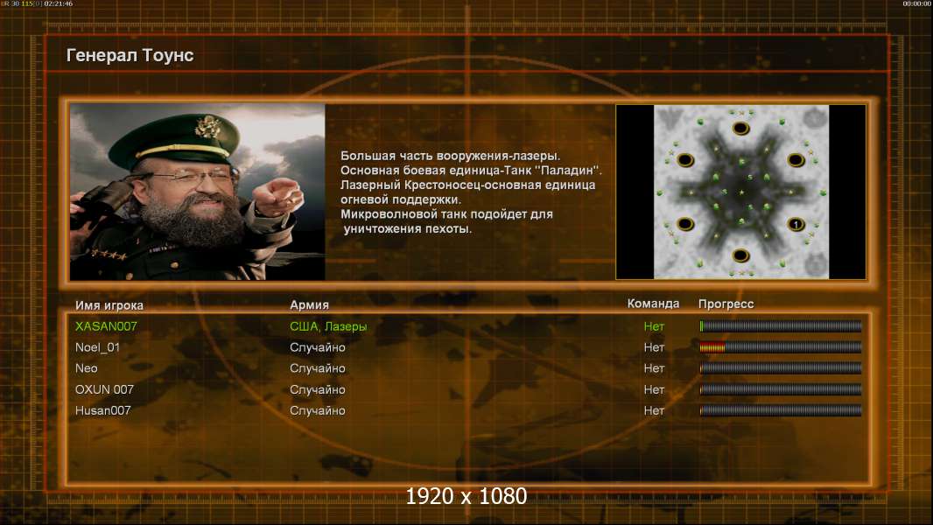
Task: Select player name XASAN007
Action: (x=106, y=326)
